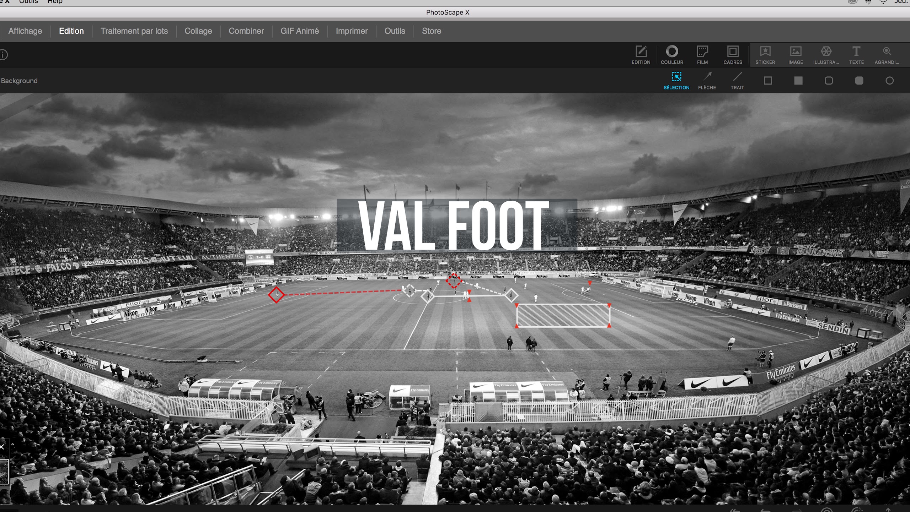
Task: Select the Film effects icon
Action: (x=702, y=55)
